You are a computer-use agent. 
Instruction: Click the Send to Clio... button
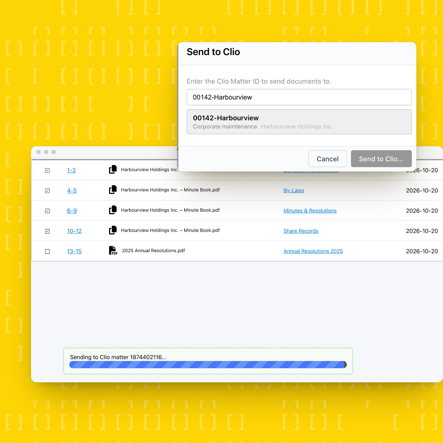click(x=381, y=159)
